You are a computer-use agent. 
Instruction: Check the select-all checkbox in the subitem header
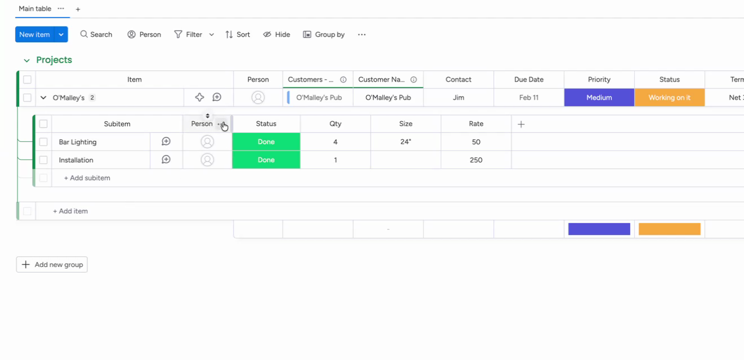pyautogui.click(x=43, y=123)
